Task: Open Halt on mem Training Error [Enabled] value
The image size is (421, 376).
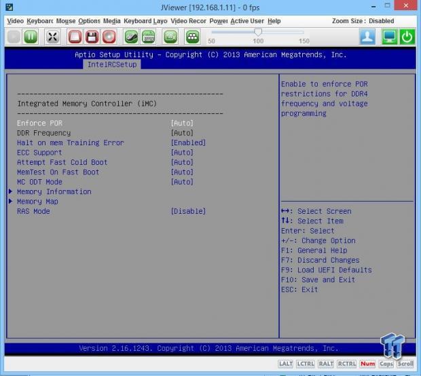Action: click(188, 143)
